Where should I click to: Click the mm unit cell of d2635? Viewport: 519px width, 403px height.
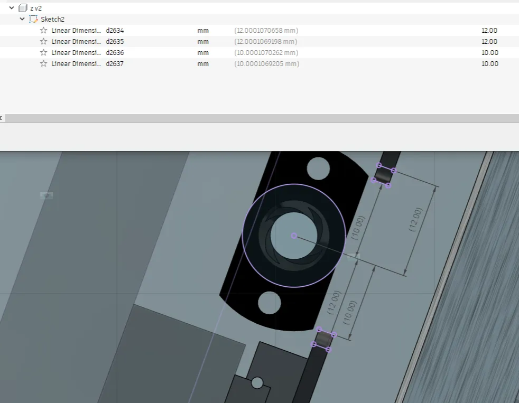[x=203, y=41]
